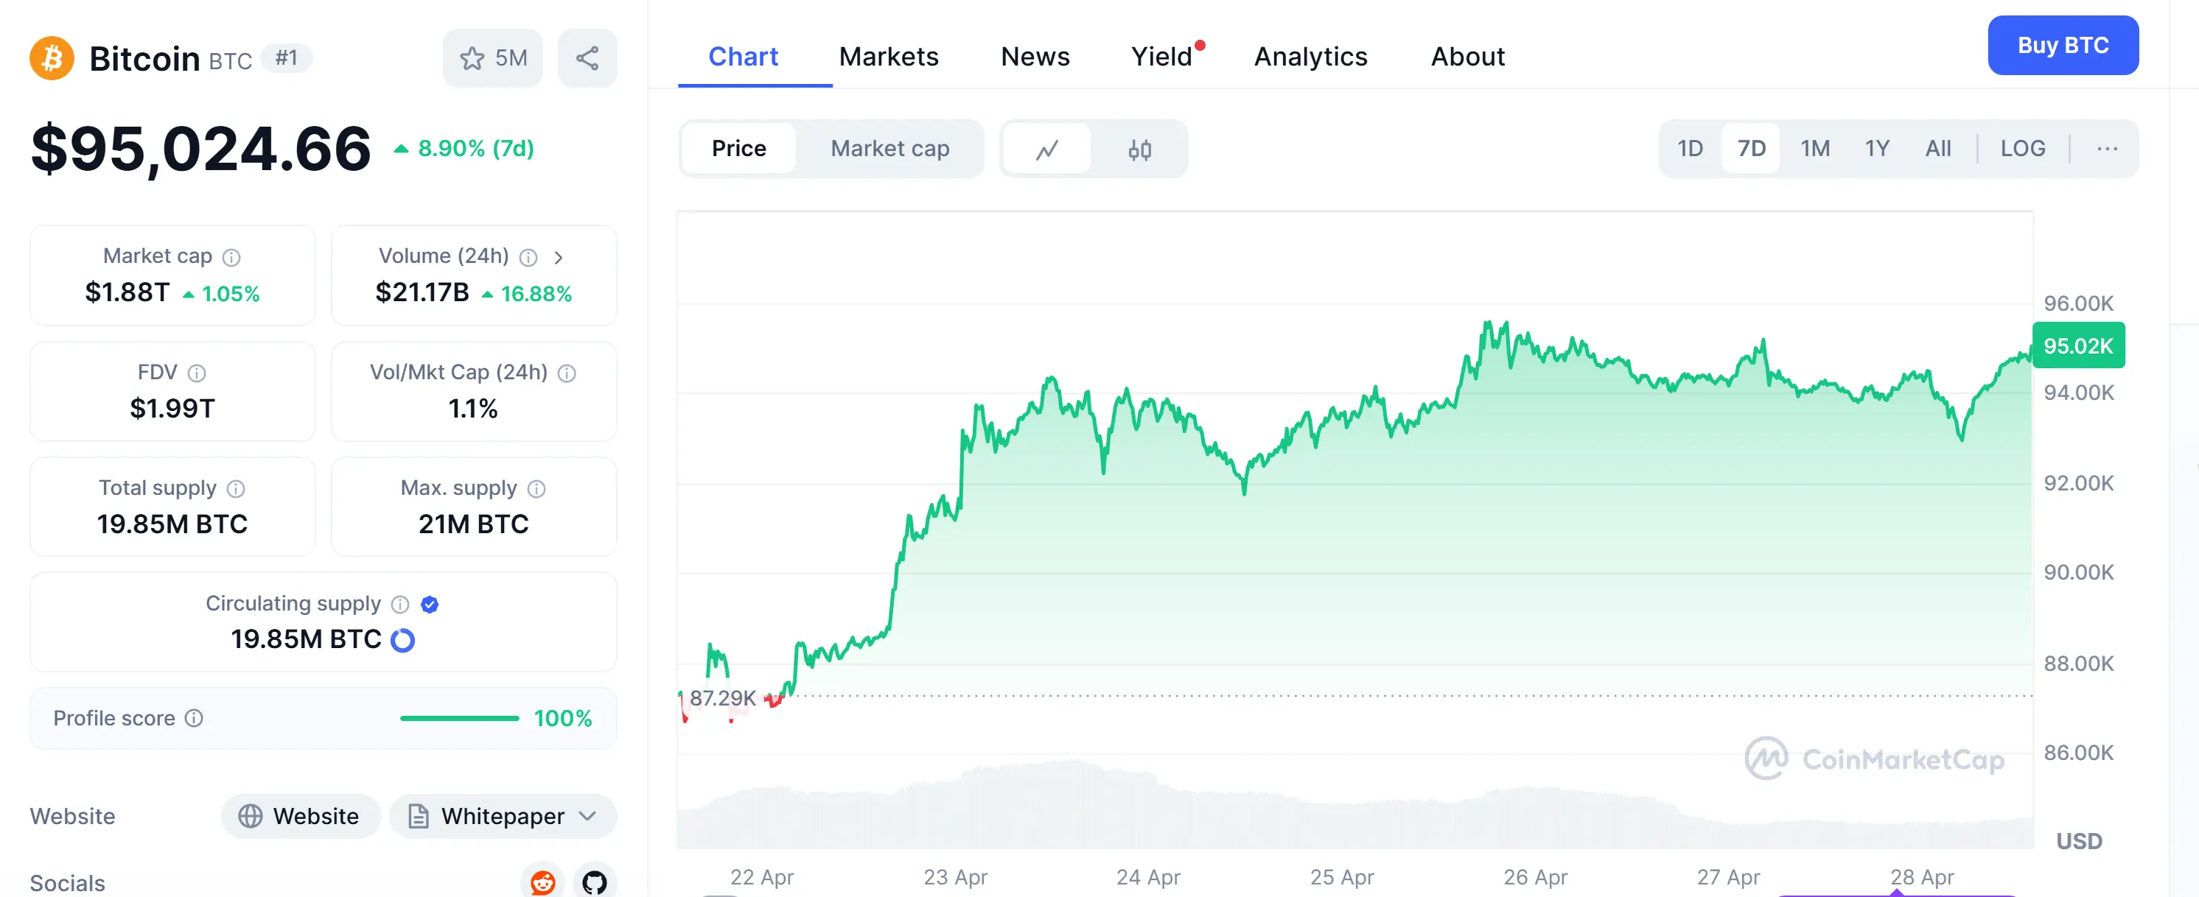Open the GitHub social icon
This screenshot has width=2199, height=897.
594,881
